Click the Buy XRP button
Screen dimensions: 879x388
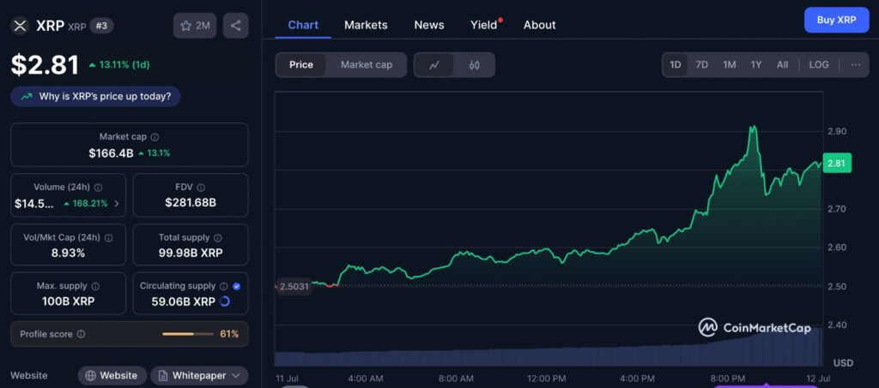point(836,20)
